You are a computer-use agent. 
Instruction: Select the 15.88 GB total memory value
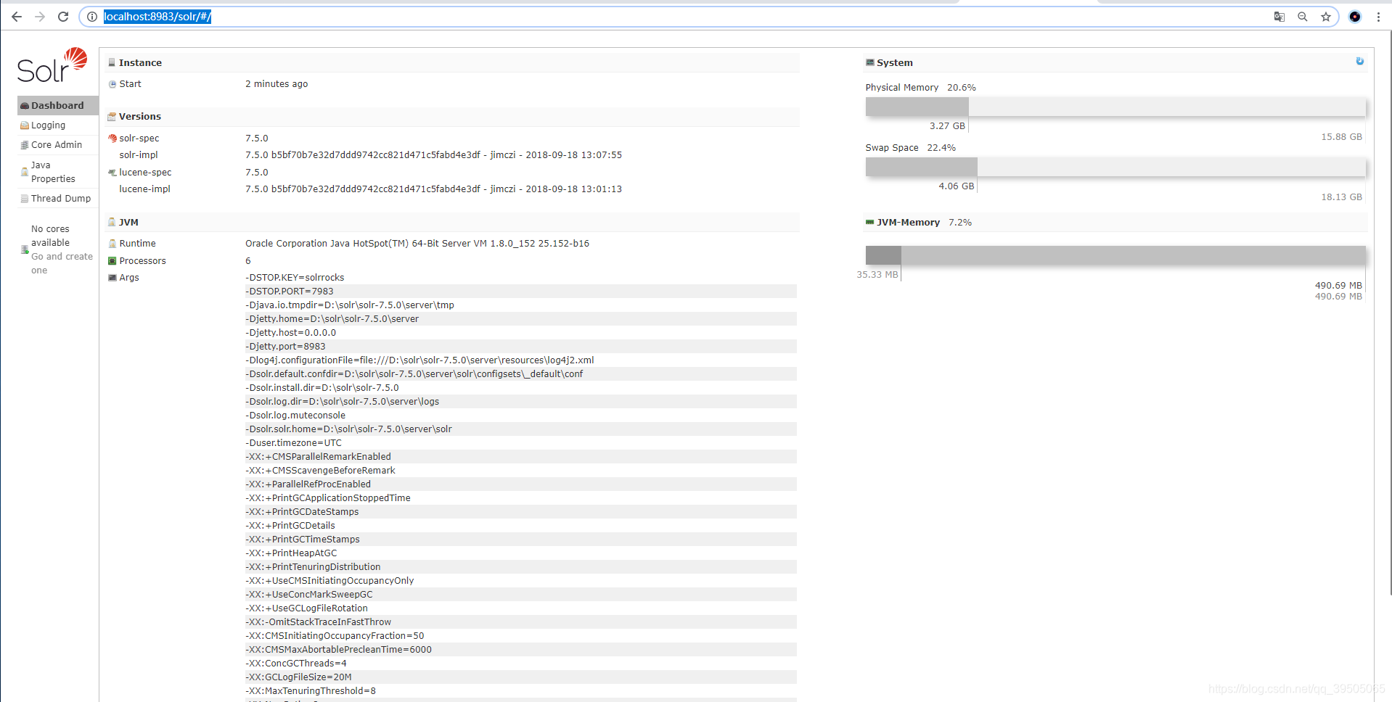click(1341, 137)
